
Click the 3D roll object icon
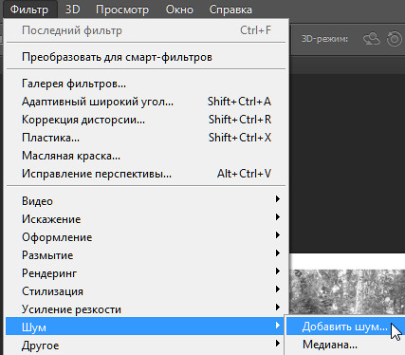(395, 39)
